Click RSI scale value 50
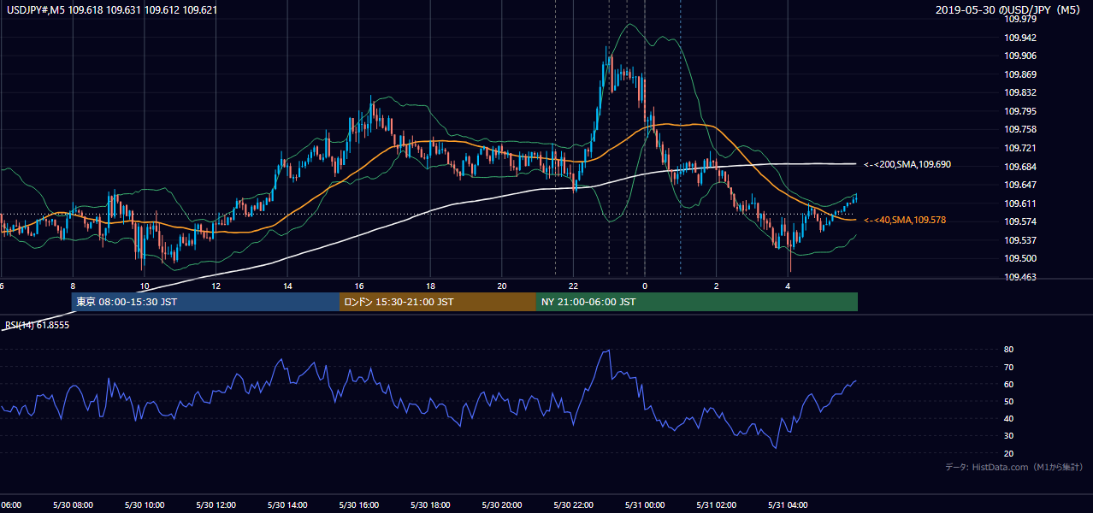1093x513 pixels. point(1008,401)
